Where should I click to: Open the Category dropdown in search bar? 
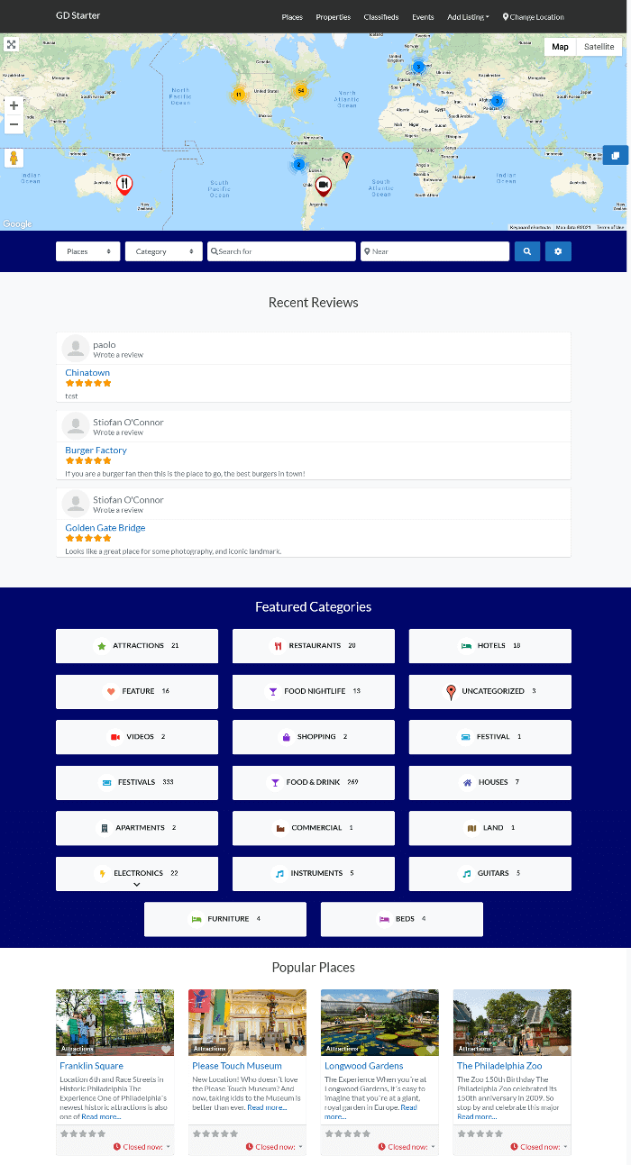tap(164, 251)
